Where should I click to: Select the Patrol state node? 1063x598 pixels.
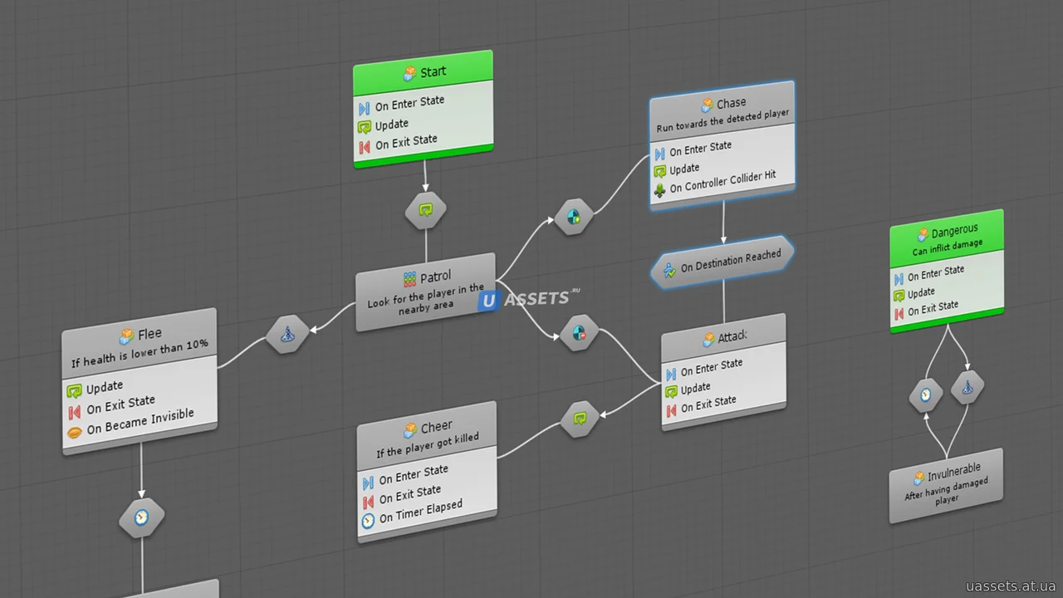click(x=426, y=292)
